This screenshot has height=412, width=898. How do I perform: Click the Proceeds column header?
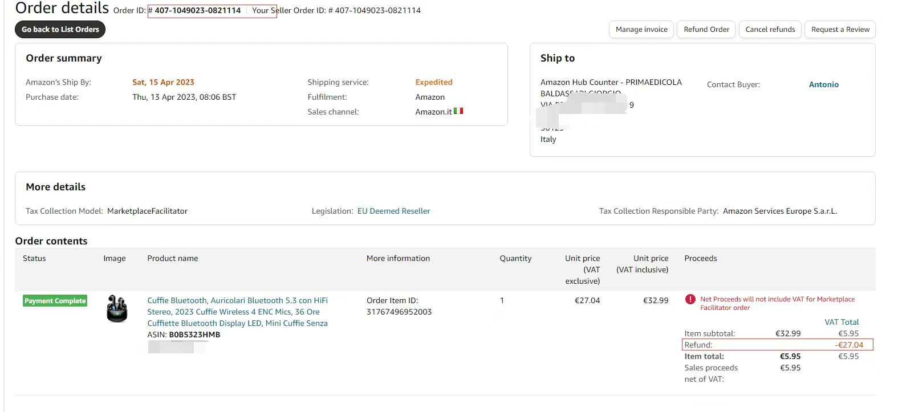coord(700,258)
